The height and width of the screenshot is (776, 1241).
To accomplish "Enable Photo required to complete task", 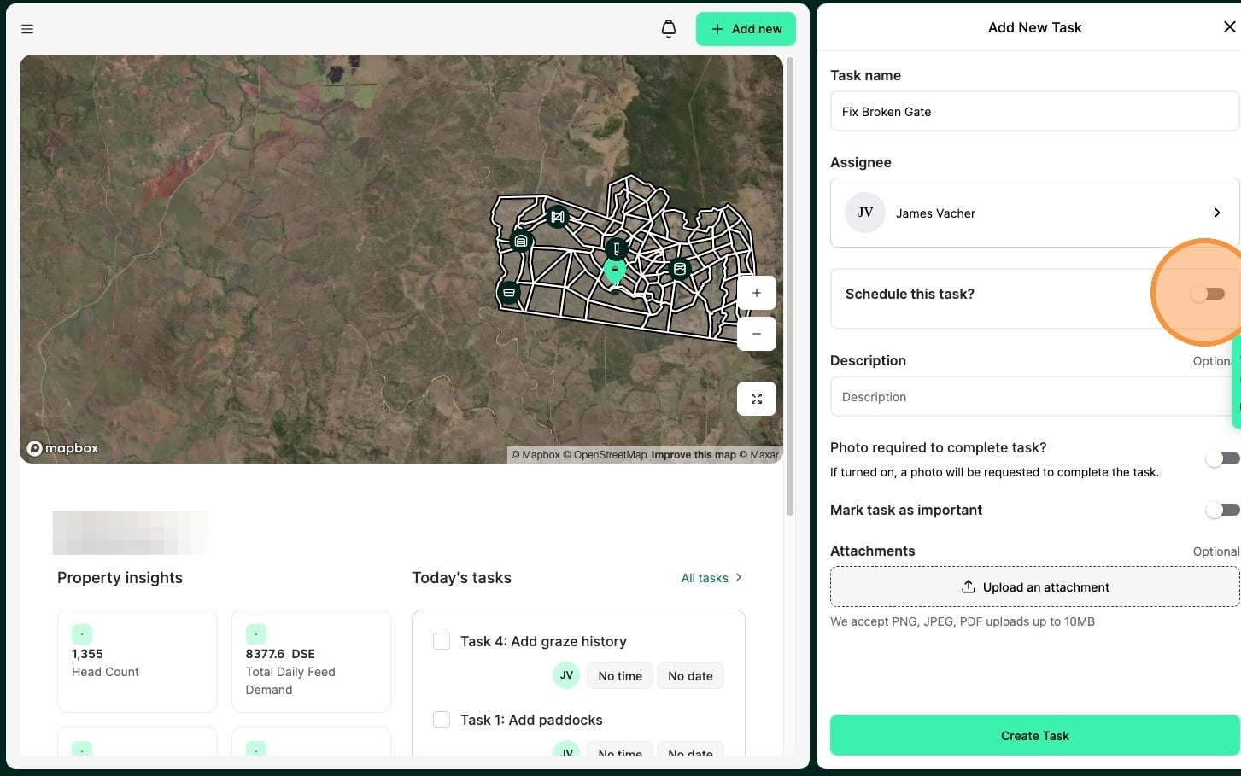I will 1222,459.
